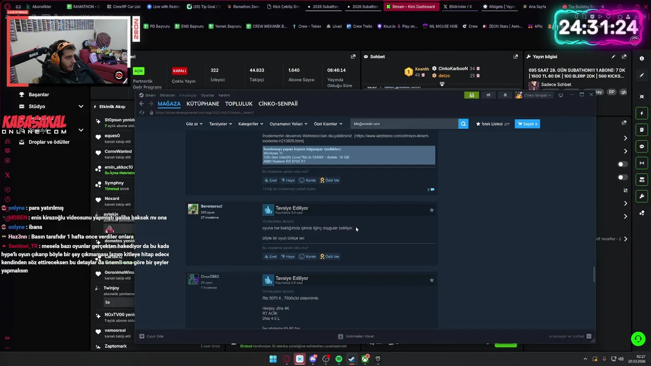Image resolution: width=651 pixels, height=366 pixels.
Task: Expand the Özel Kısımlar dropdown
Action: coord(328,124)
